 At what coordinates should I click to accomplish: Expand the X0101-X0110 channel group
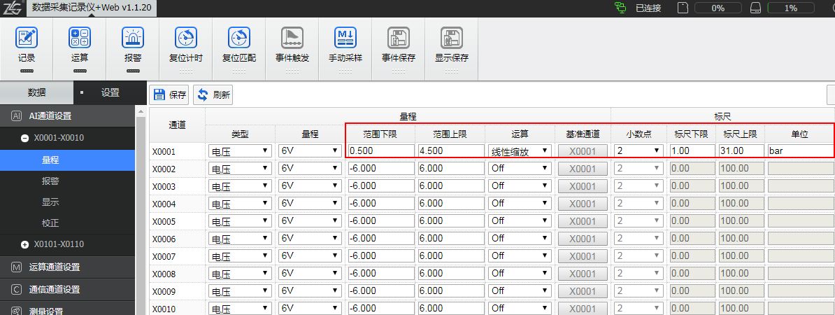(25, 244)
